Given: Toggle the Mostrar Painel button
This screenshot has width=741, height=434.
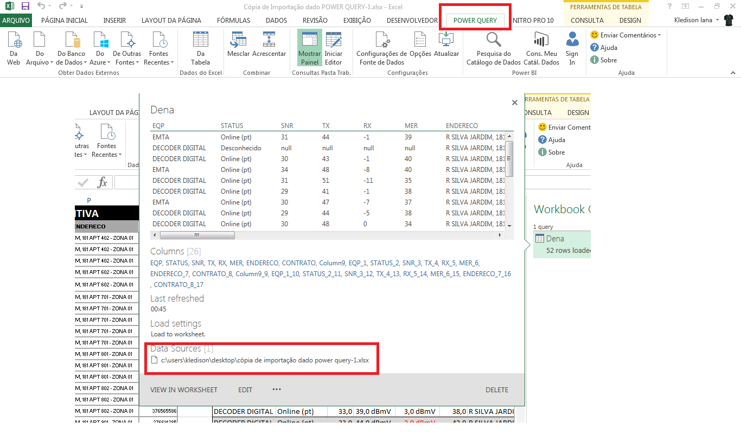Looking at the screenshot, I should [310, 49].
